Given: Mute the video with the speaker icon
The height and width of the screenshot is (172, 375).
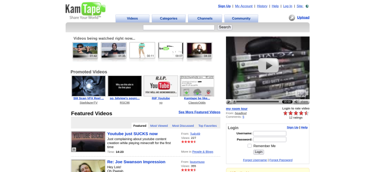Looking at the screenshot, I should pos(296,102).
